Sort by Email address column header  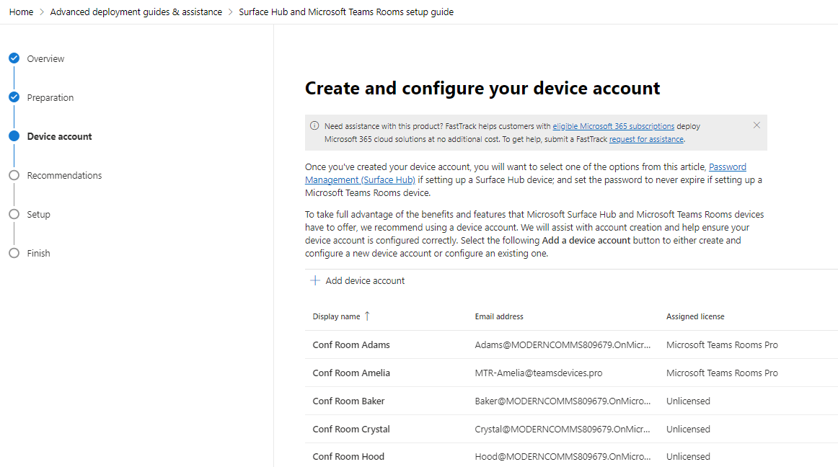(x=499, y=316)
